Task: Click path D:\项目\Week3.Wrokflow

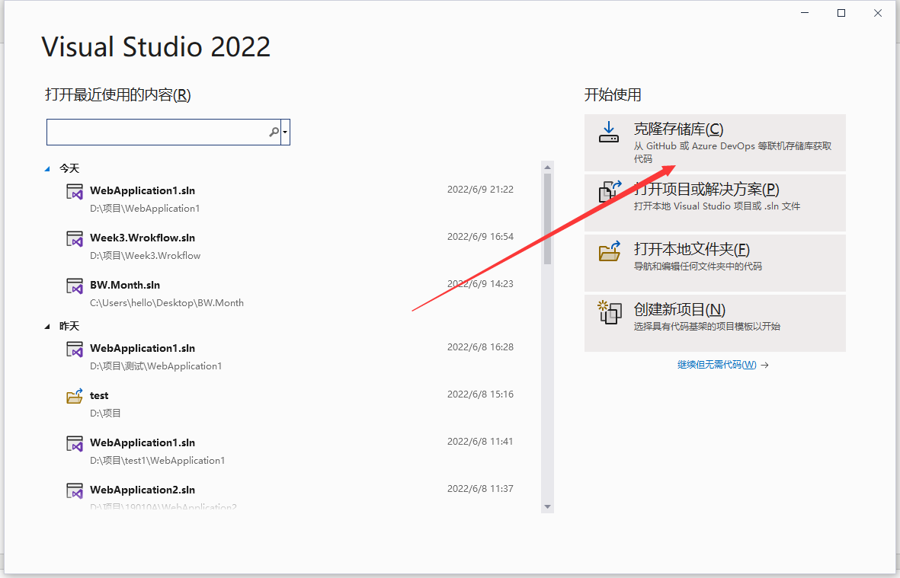Action: [146, 256]
